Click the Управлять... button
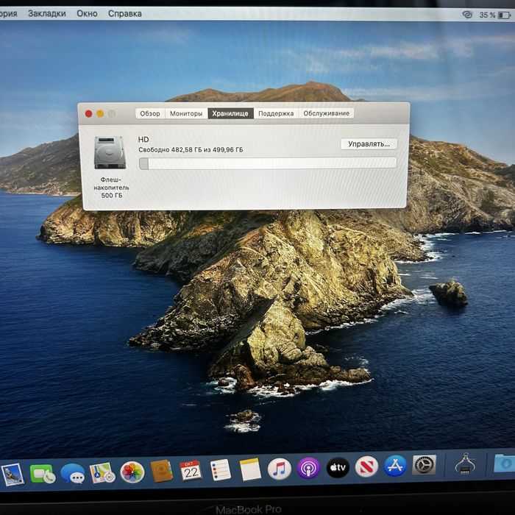The width and height of the screenshot is (515, 515). [369, 144]
